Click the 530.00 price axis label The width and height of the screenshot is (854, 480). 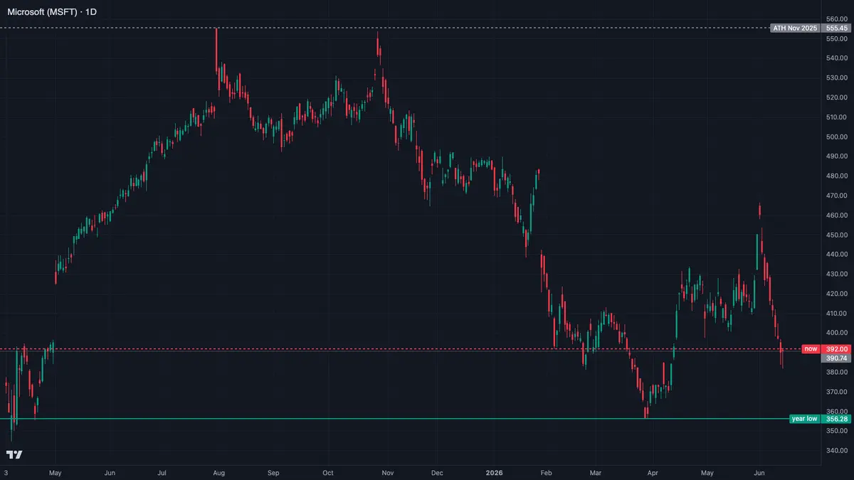tap(837, 78)
